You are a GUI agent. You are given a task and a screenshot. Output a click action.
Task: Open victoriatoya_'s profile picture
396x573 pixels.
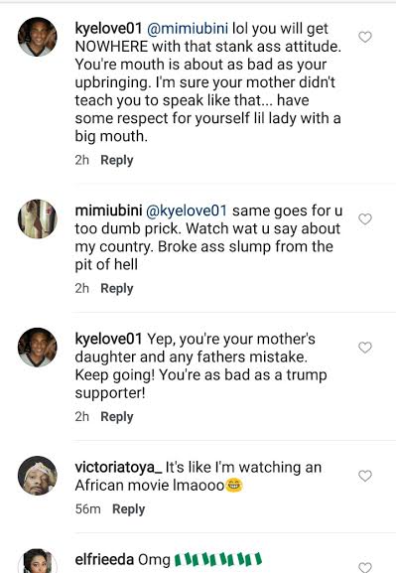pos(38,476)
